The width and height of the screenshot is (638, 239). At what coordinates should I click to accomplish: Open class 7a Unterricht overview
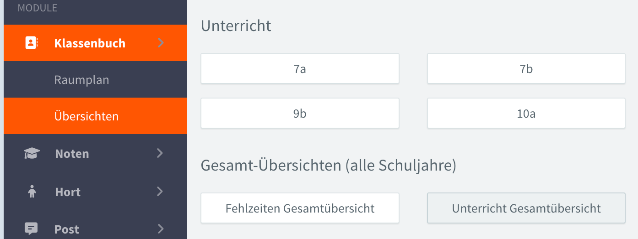point(300,69)
